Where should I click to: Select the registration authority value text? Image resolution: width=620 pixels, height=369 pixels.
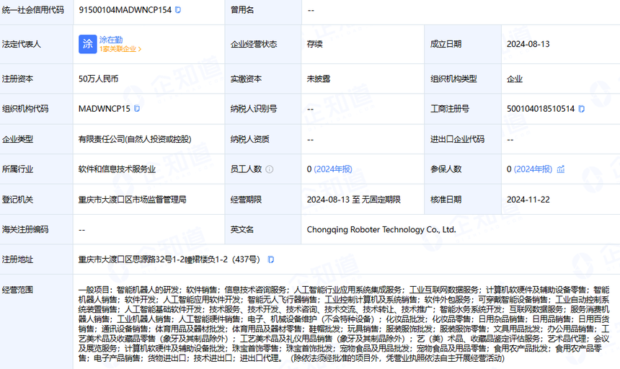click(132, 200)
